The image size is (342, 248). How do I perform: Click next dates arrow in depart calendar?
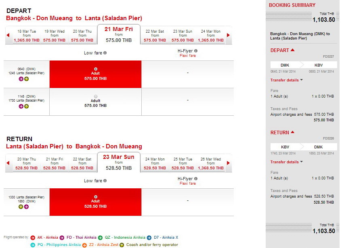[x=228, y=35]
